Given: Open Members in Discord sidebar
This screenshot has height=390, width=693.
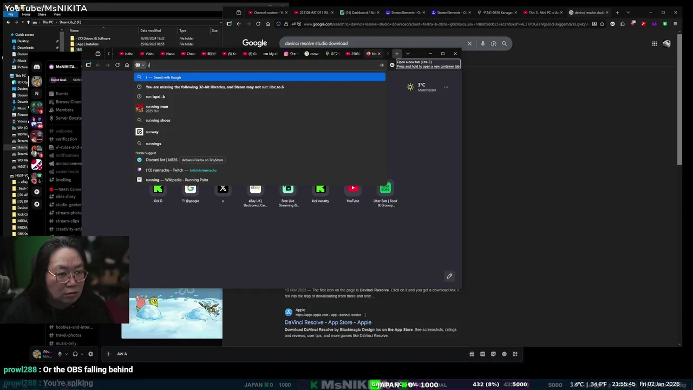Looking at the screenshot, I should 64,110.
